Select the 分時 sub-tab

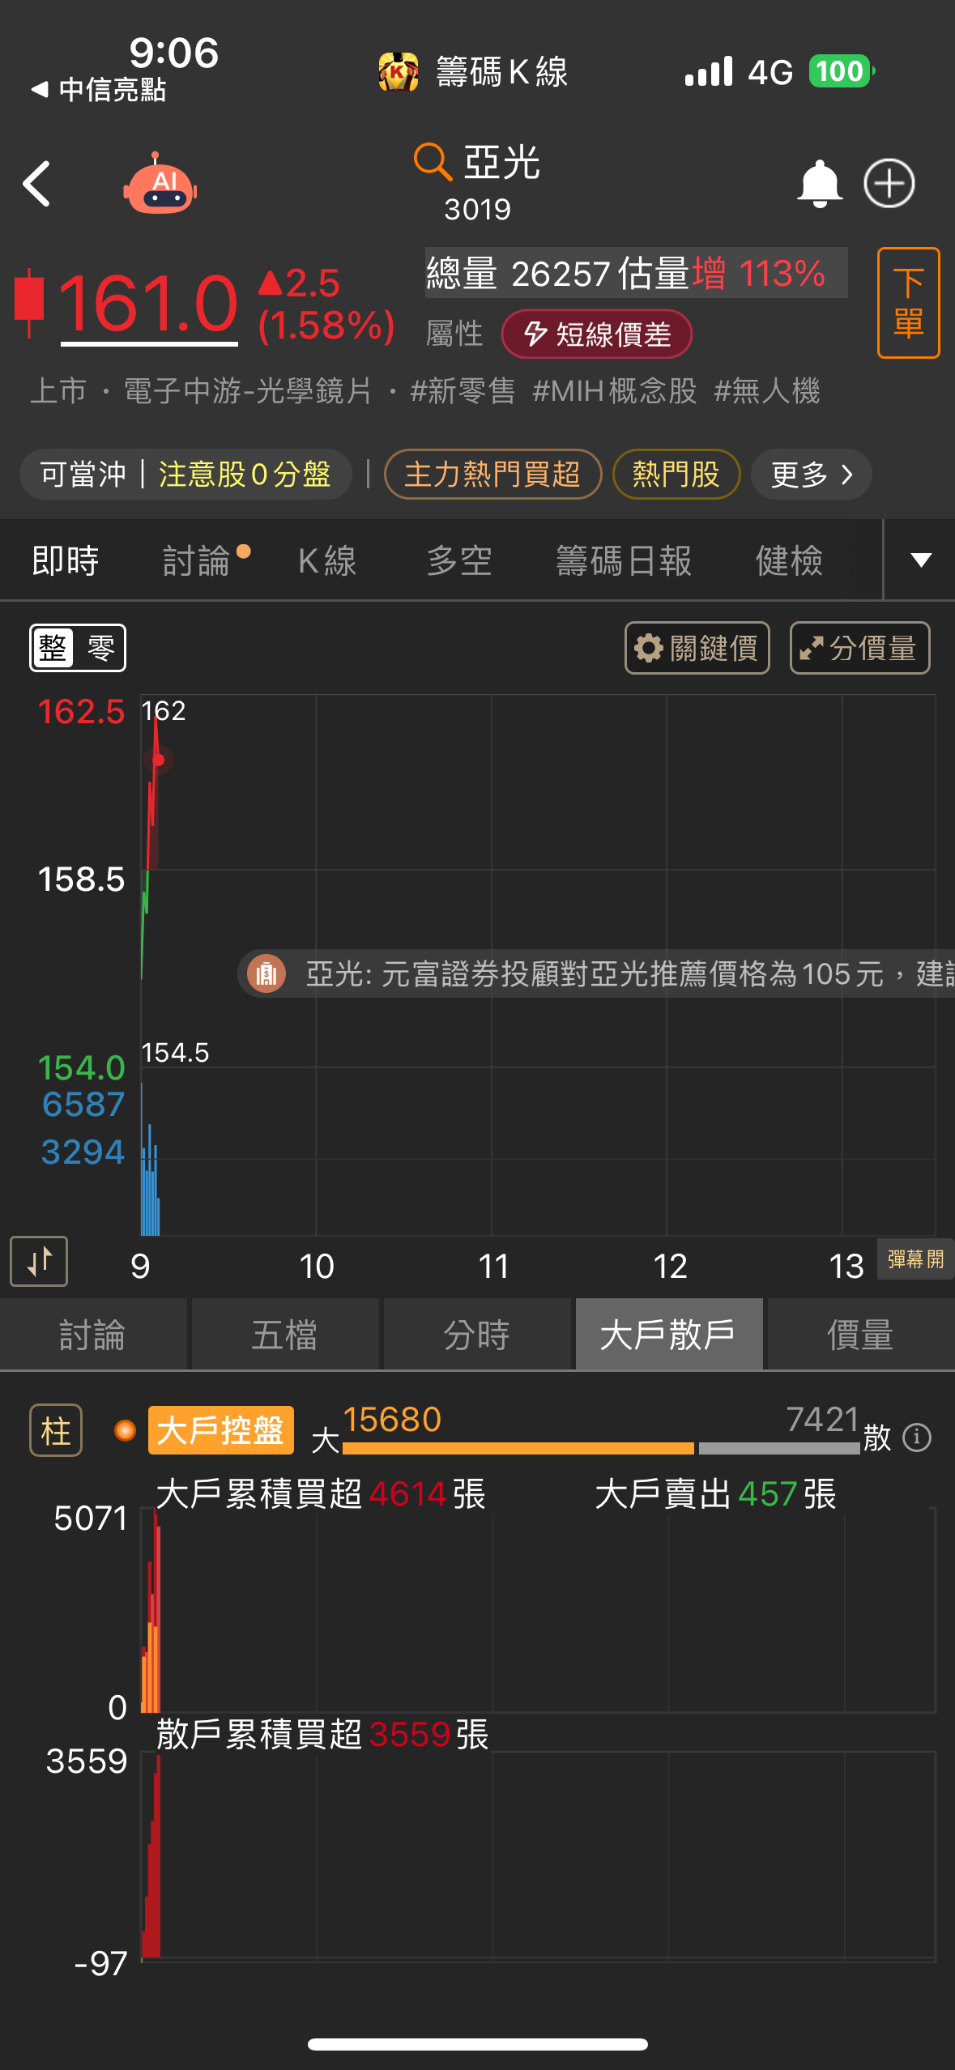pos(477,1335)
